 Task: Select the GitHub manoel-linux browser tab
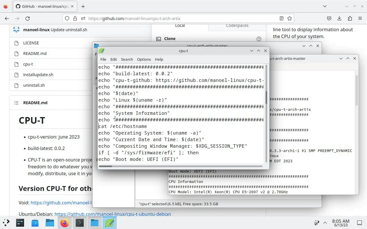pos(45,6)
